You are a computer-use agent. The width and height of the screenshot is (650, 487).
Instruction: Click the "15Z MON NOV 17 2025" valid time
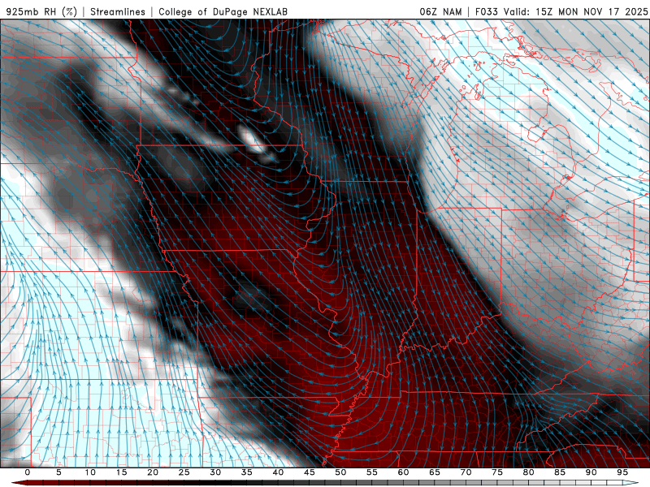pyautogui.click(x=591, y=11)
